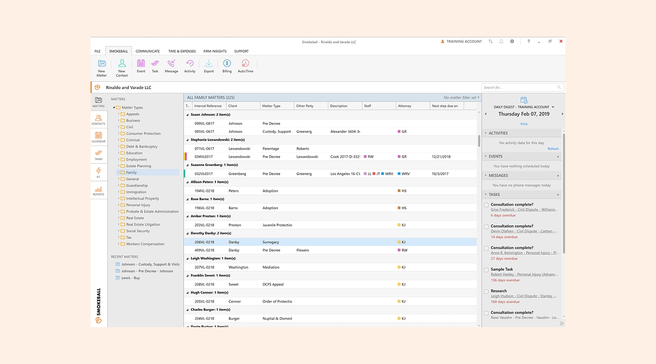Open Gino Frederick Civil Dispute matter link
This screenshot has width=656, height=364.
(524, 210)
